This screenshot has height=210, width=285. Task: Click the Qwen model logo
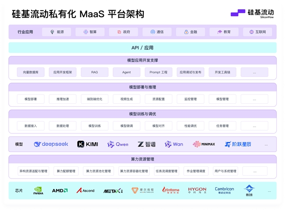(118, 144)
